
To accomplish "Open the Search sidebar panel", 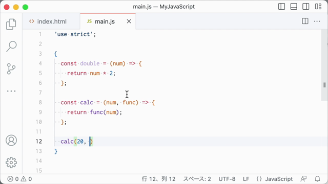I will tap(11, 47).
